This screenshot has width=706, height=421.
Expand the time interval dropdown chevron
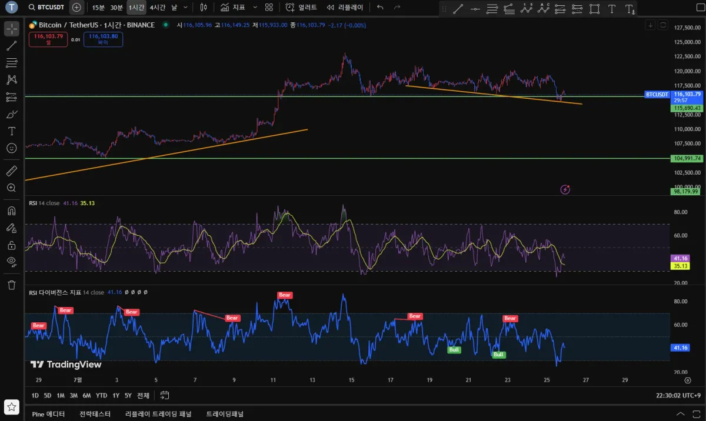pos(186,8)
